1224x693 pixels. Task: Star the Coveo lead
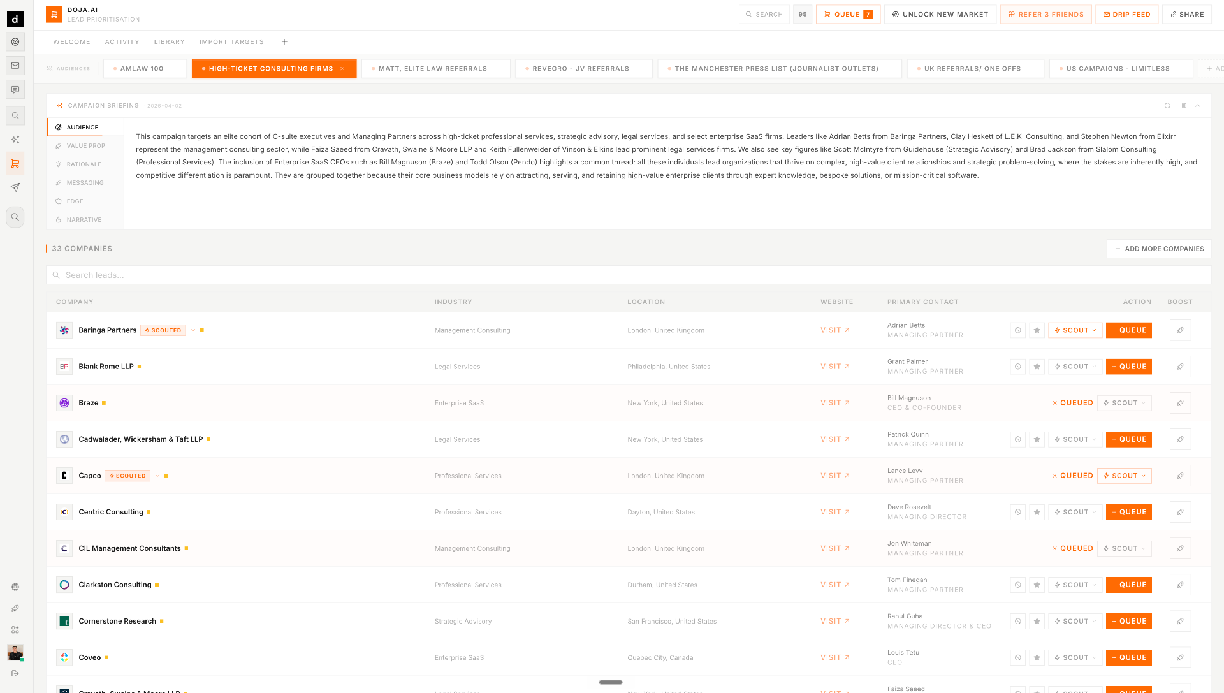tap(1037, 657)
